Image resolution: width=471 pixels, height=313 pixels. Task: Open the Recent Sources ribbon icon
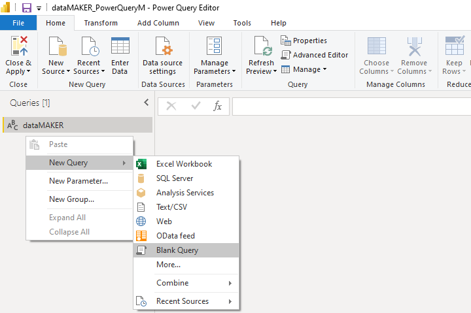[90, 46]
